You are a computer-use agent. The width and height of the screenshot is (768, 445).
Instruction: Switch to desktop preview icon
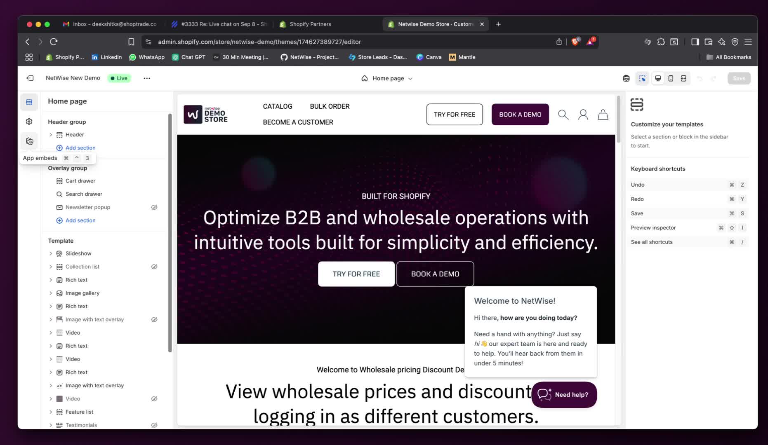click(658, 78)
